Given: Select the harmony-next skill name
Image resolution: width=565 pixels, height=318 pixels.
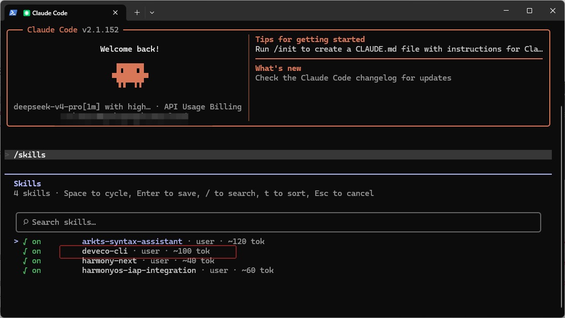Looking at the screenshot, I should click(109, 261).
